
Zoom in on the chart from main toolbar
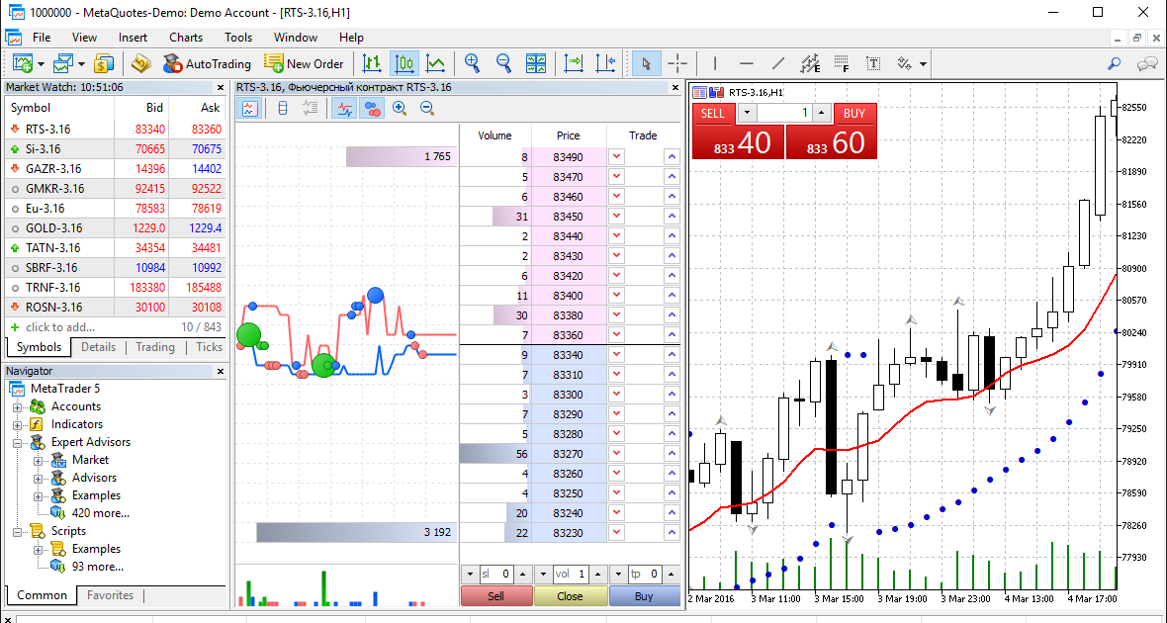472,64
